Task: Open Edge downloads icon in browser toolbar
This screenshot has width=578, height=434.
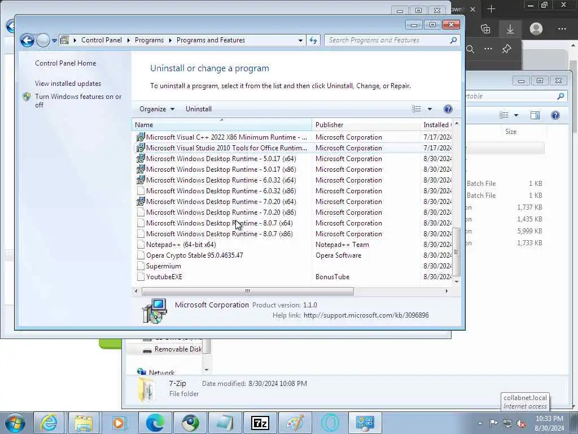Action: (x=510, y=29)
